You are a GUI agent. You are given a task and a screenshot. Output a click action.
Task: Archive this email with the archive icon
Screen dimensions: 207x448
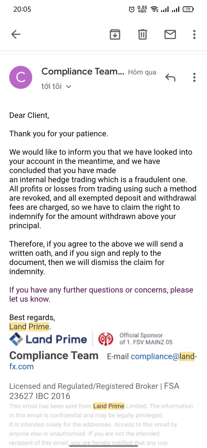115,34
